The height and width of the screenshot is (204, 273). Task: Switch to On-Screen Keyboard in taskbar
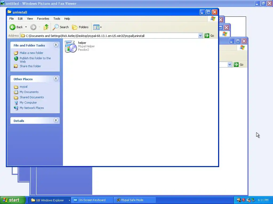click(92, 200)
